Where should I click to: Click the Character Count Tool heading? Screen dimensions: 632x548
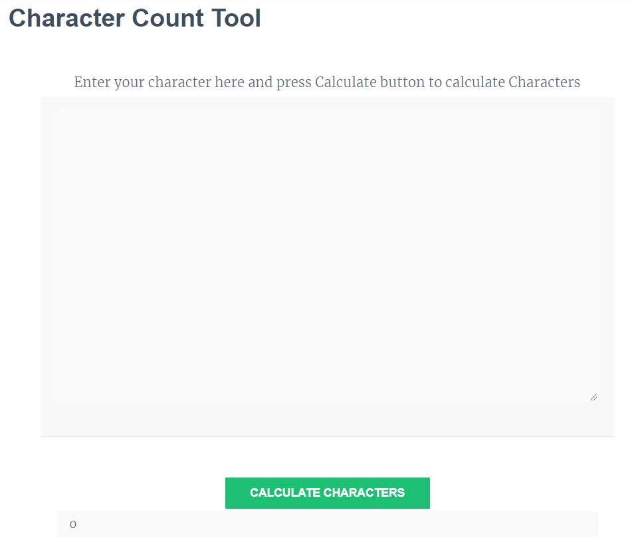[x=135, y=19]
